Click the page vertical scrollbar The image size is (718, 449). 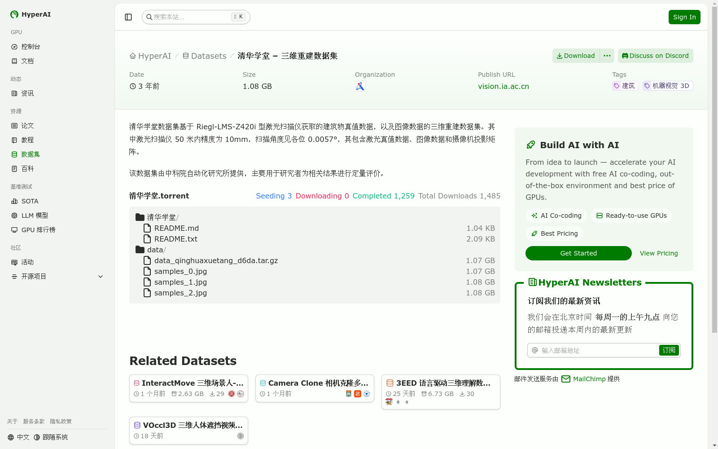714,171
